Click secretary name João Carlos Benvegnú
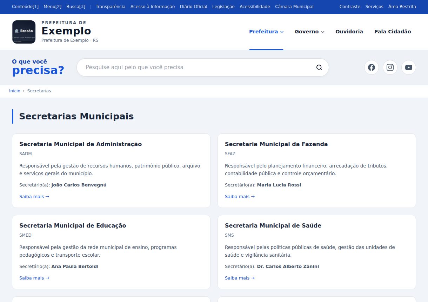Image resolution: width=428 pixels, height=302 pixels. point(79,185)
